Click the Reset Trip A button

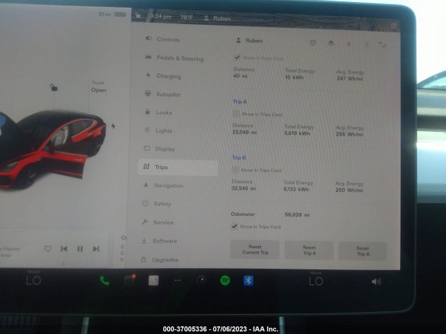point(309,250)
